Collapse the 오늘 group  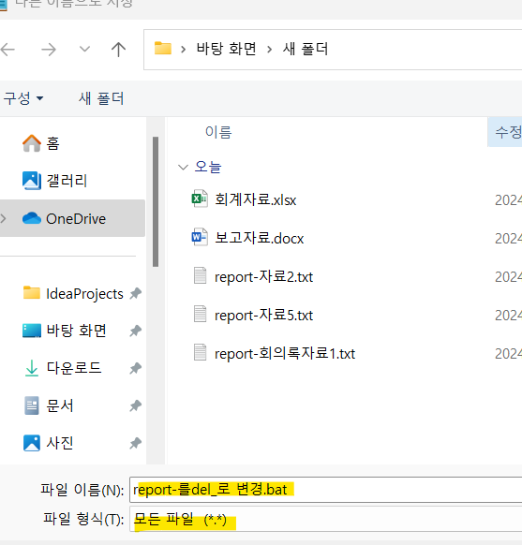(x=183, y=168)
